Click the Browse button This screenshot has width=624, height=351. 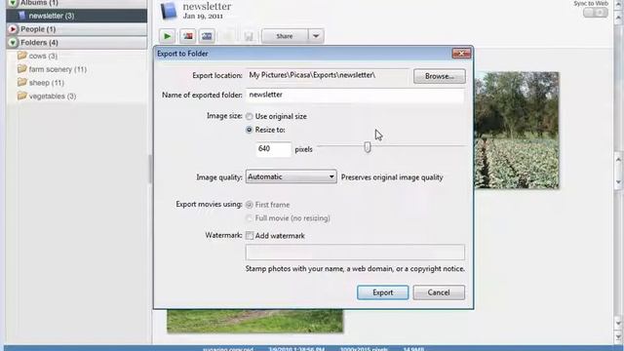[440, 76]
